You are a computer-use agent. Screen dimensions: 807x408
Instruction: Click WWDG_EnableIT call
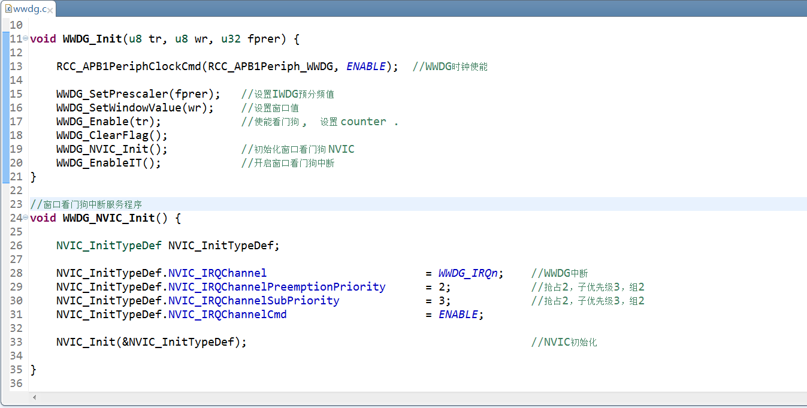[x=109, y=163]
